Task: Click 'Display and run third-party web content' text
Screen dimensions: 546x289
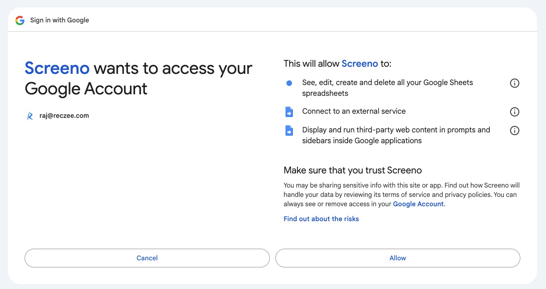Action: tap(396, 135)
